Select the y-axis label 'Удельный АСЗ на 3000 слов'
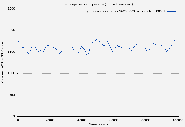Image resolution: width=185 pixels, height=127 pixels. click(x=3, y=62)
